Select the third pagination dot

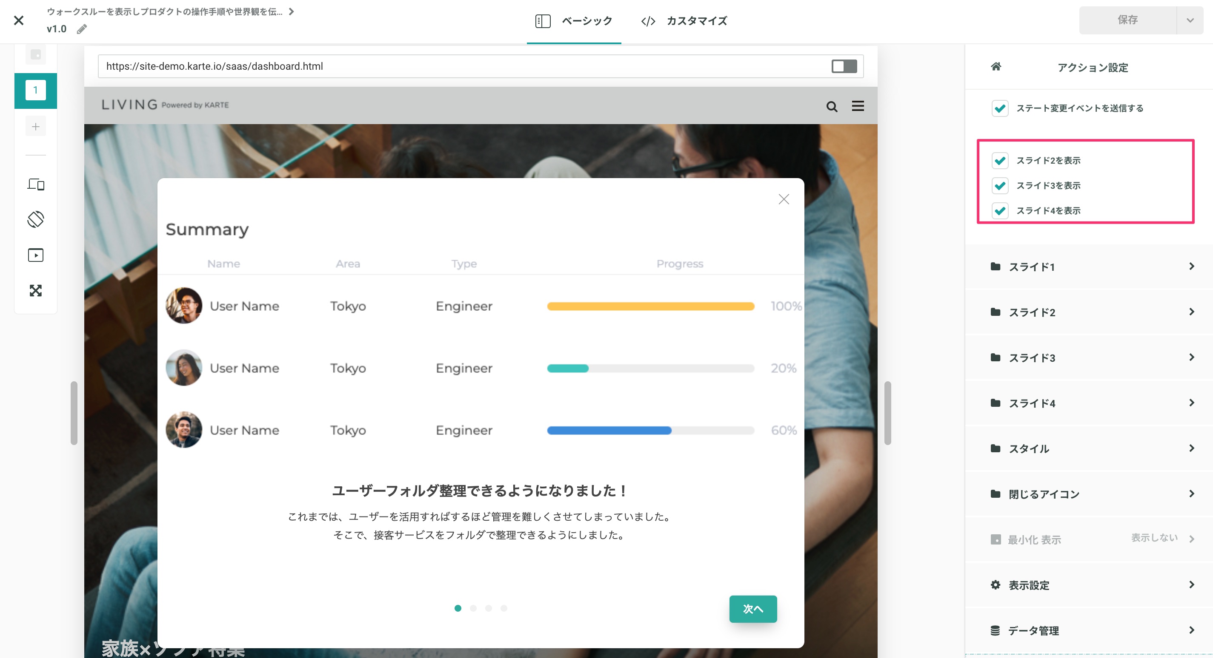point(488,608)
